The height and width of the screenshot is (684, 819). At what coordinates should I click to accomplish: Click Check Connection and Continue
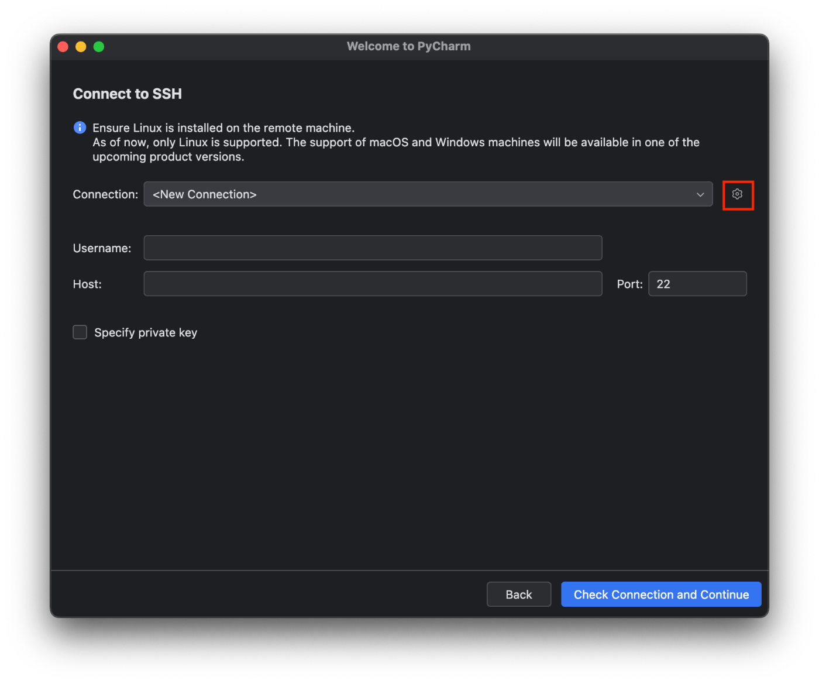661,594
